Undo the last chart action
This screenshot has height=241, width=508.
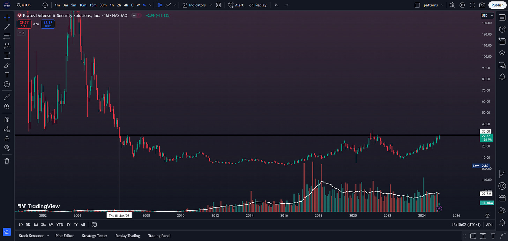pos(276,5)
